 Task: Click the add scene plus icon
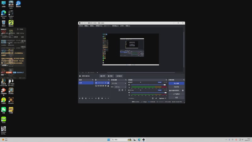coord(80,98)
